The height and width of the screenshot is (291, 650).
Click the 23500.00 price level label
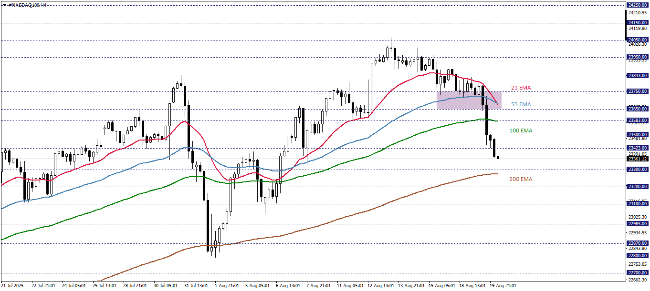(x=638, y=135)
